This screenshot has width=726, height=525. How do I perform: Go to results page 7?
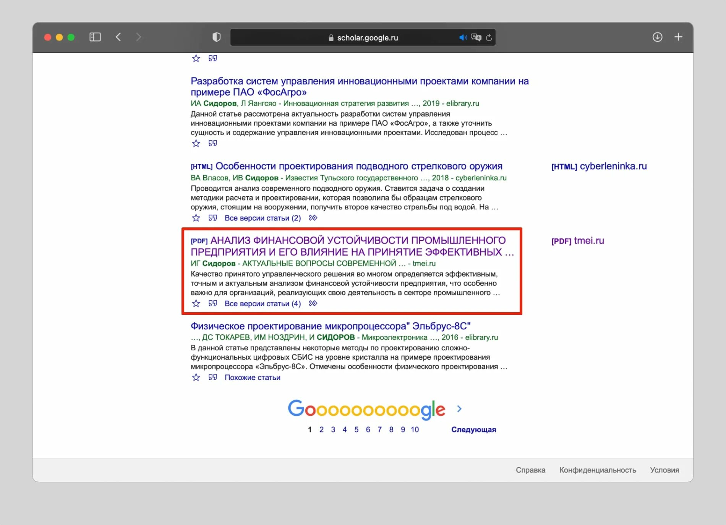(379, 429)
